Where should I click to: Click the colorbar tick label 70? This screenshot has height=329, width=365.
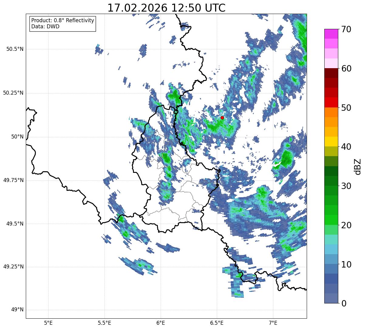click(346, 29)
